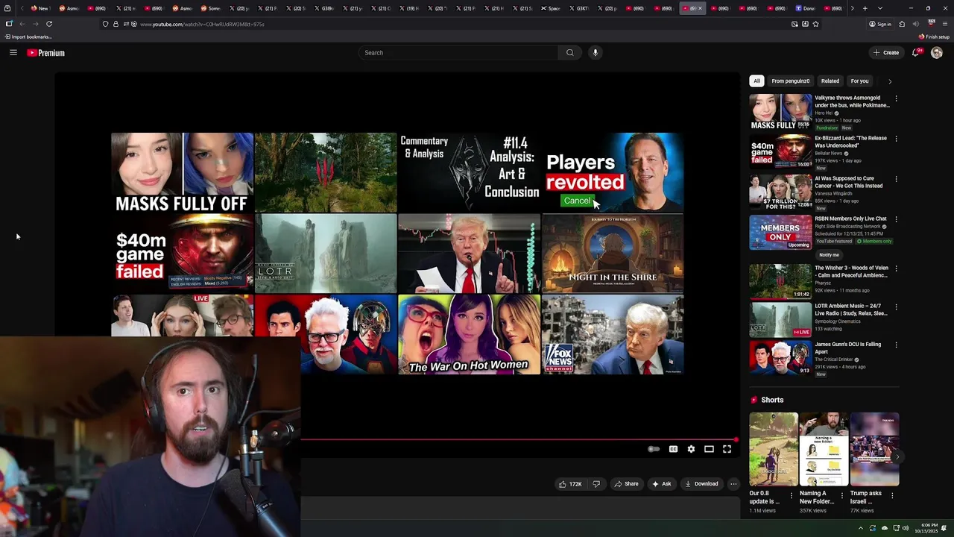This screenshot has height=537, width=954.
Task: Open Fox News Trump end screen thumbnail
Action: tap(613, 334)
